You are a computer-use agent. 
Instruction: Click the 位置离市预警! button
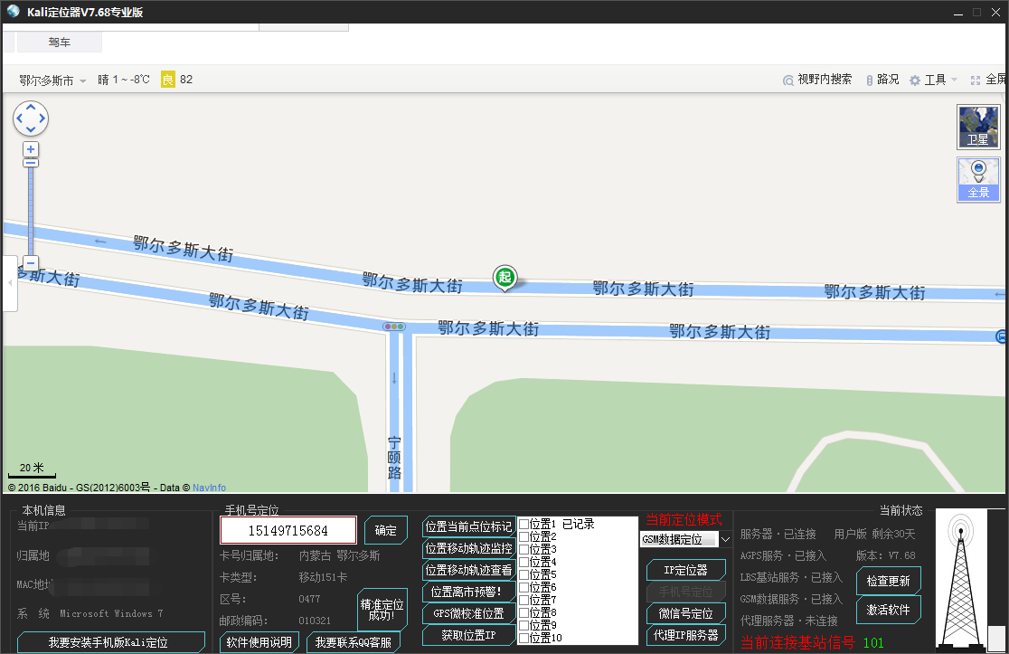468,592
